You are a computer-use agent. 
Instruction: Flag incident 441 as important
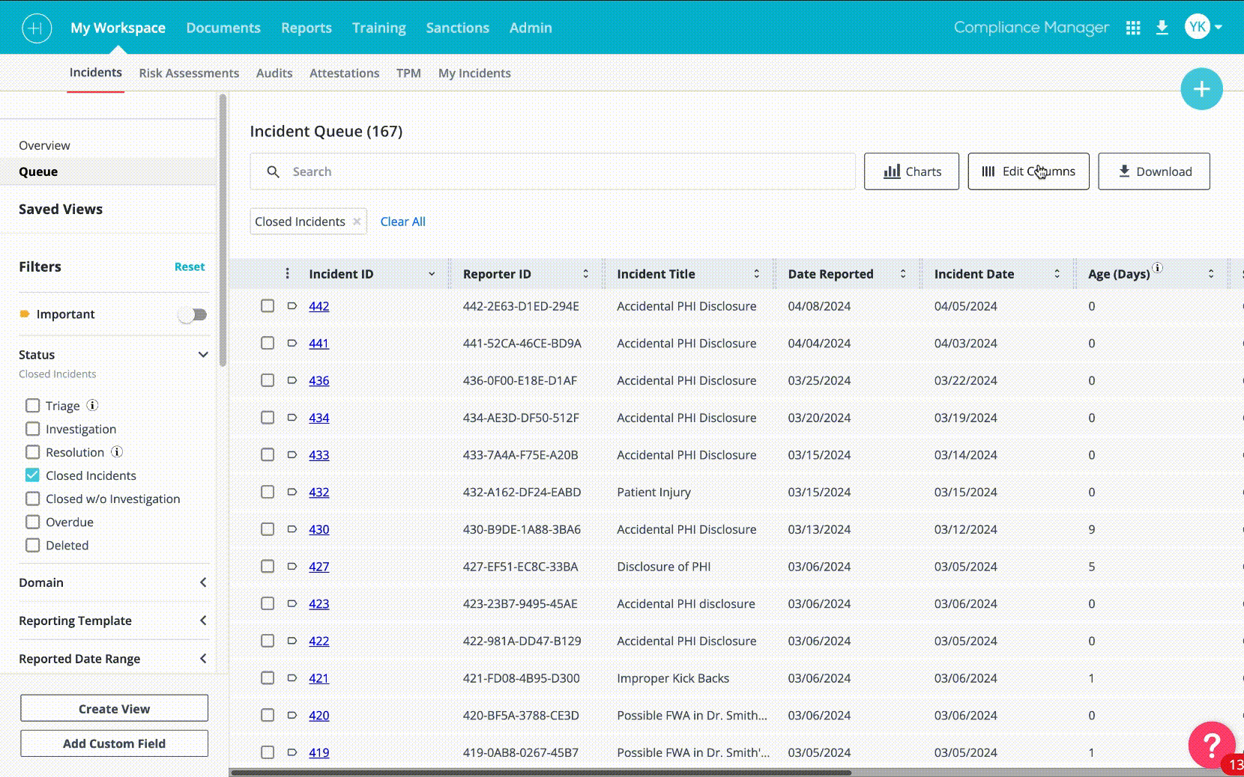(x=292, y=343)
